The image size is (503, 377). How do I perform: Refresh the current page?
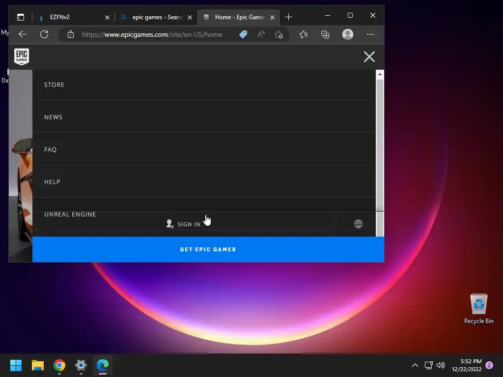point(44,34)
